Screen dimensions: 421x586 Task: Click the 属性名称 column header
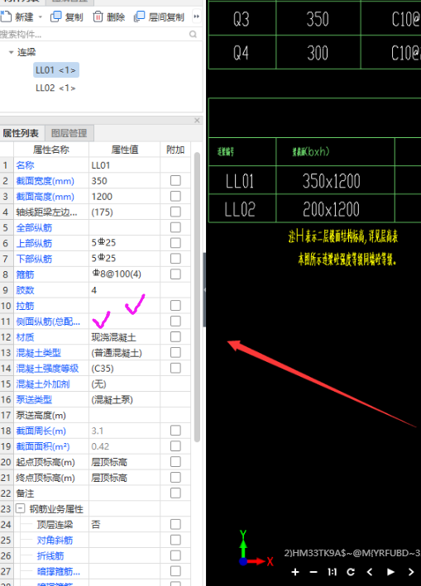51,150
